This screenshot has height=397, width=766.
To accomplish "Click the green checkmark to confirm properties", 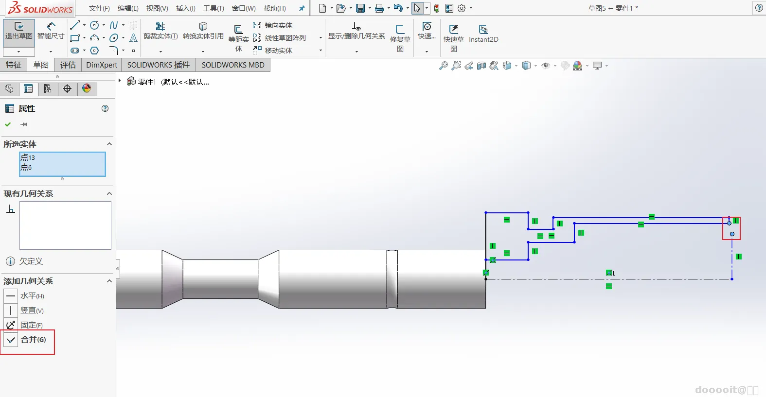I will tap(8, 124).
